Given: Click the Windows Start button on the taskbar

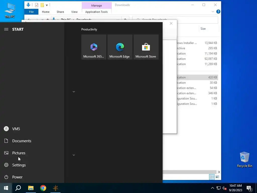Looking at the screenshot, I should tap(6, 188).
